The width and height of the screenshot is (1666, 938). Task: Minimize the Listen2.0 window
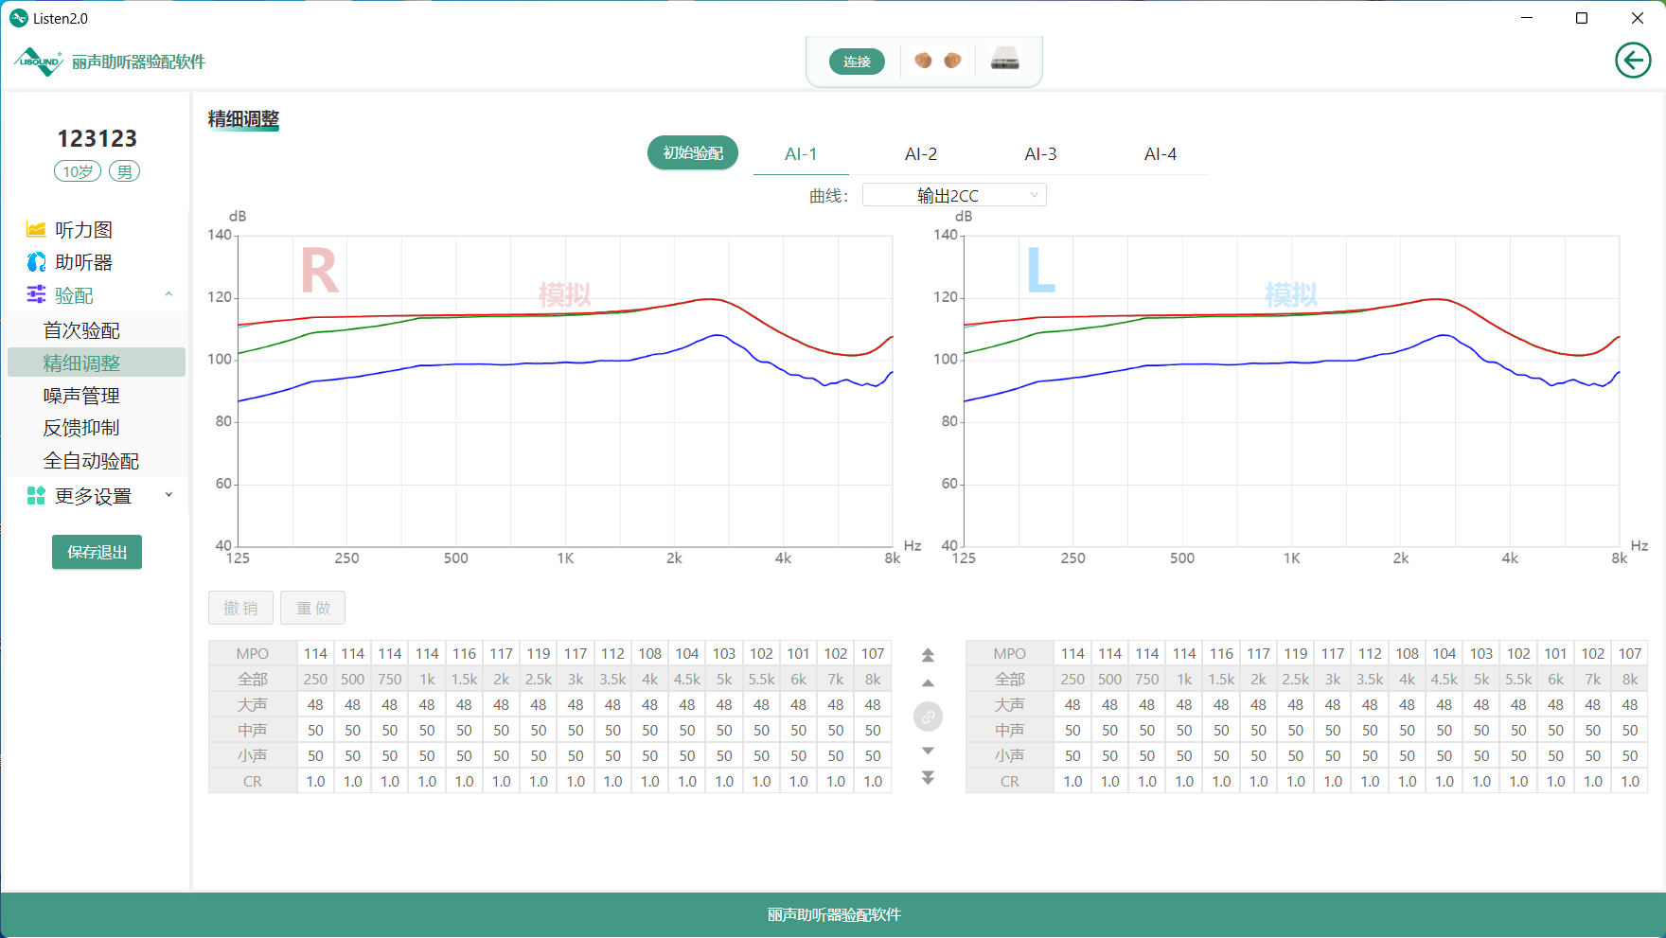(1526, 18)
